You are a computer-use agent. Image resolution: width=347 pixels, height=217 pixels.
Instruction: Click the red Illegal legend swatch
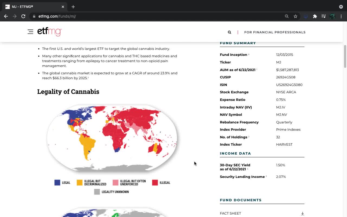pyautogui.click(x=155, y=183)
